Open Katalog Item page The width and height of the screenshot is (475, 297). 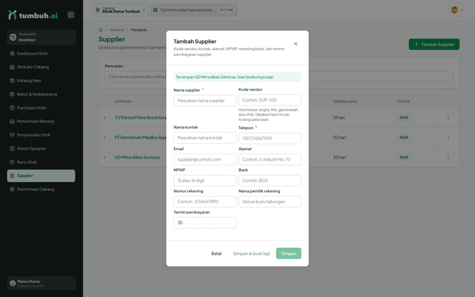(x=41, y=80)
